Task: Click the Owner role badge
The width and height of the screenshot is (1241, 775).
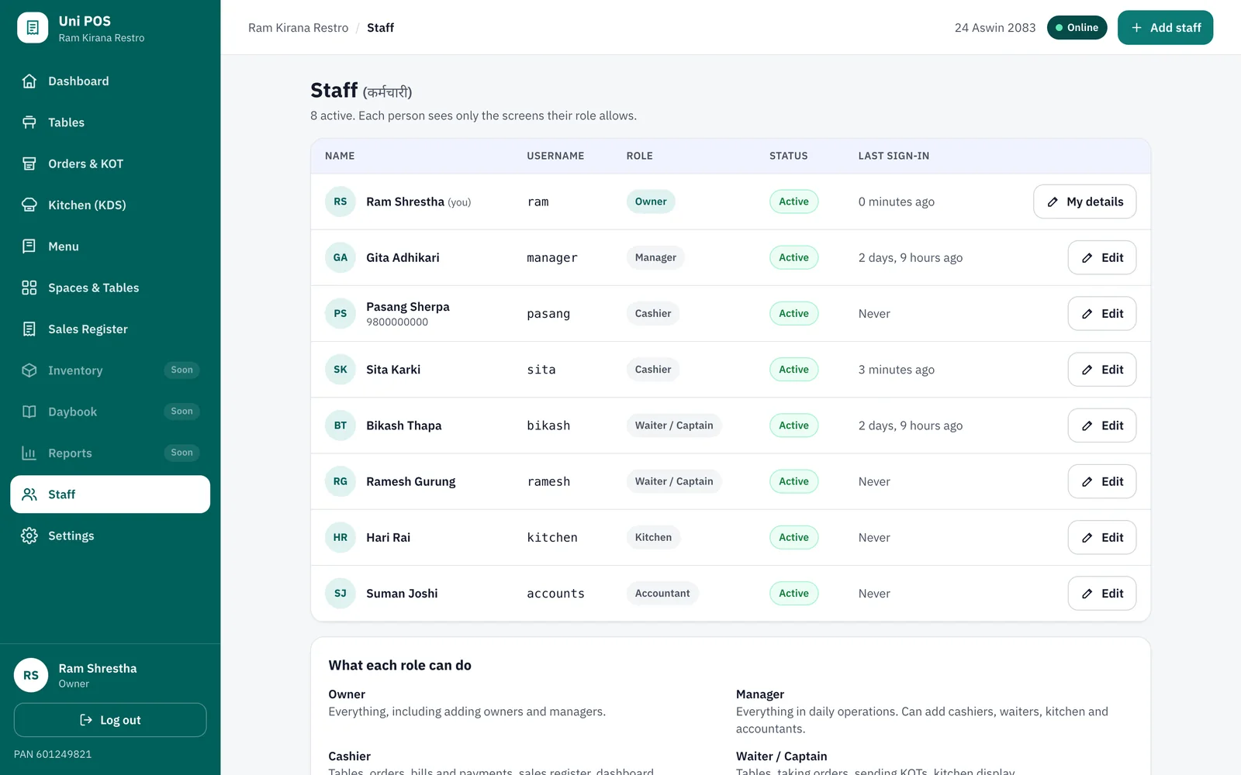Action: coord(651,201)
